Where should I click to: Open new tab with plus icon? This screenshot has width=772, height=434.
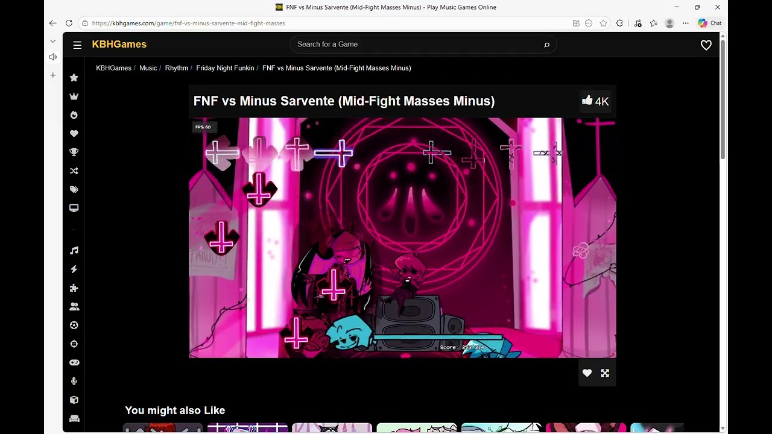53,75
